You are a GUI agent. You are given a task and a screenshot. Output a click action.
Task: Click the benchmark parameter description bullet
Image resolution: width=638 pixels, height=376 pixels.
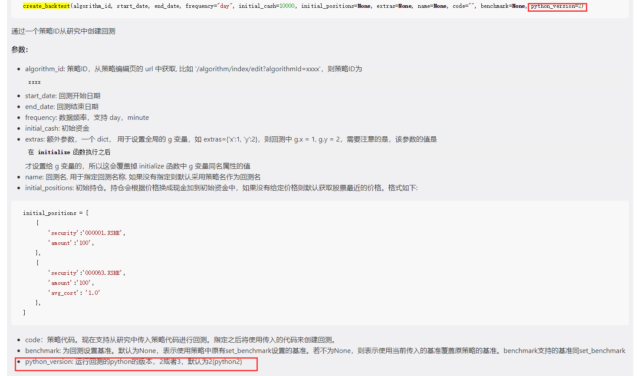[325, 351]
